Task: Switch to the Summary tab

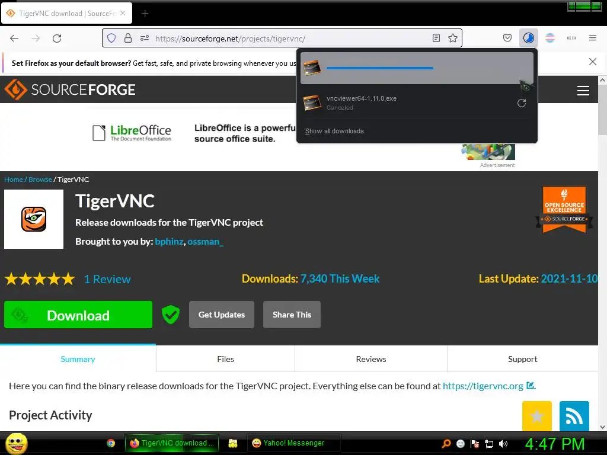Action: pos(78,359)
